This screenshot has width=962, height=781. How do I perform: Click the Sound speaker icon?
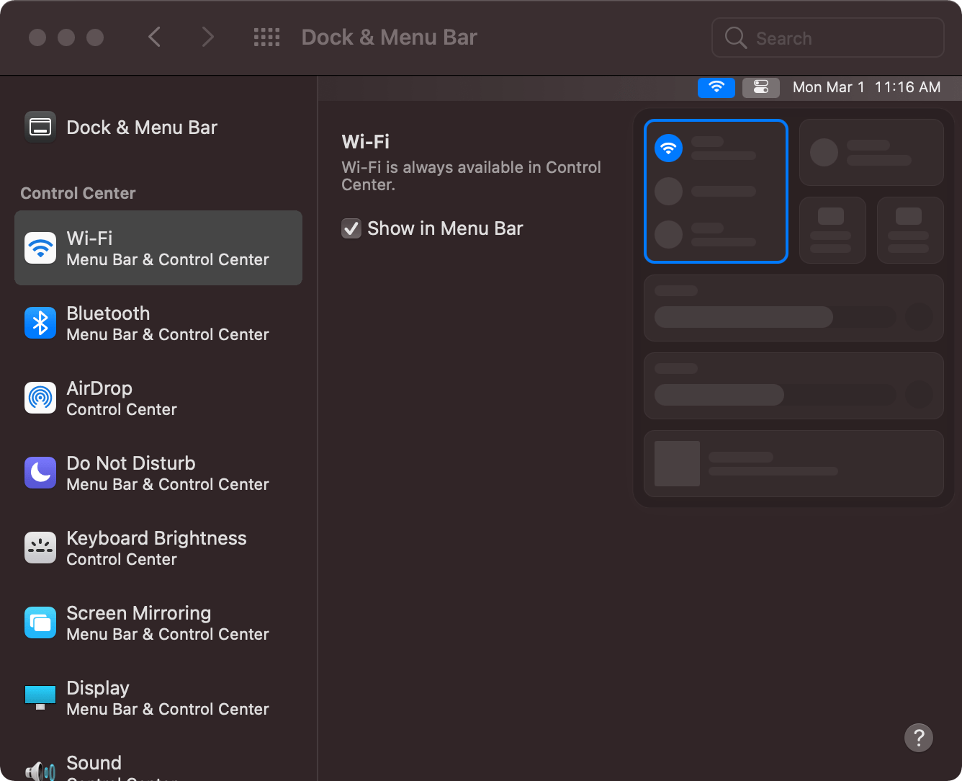coord(40,771)
